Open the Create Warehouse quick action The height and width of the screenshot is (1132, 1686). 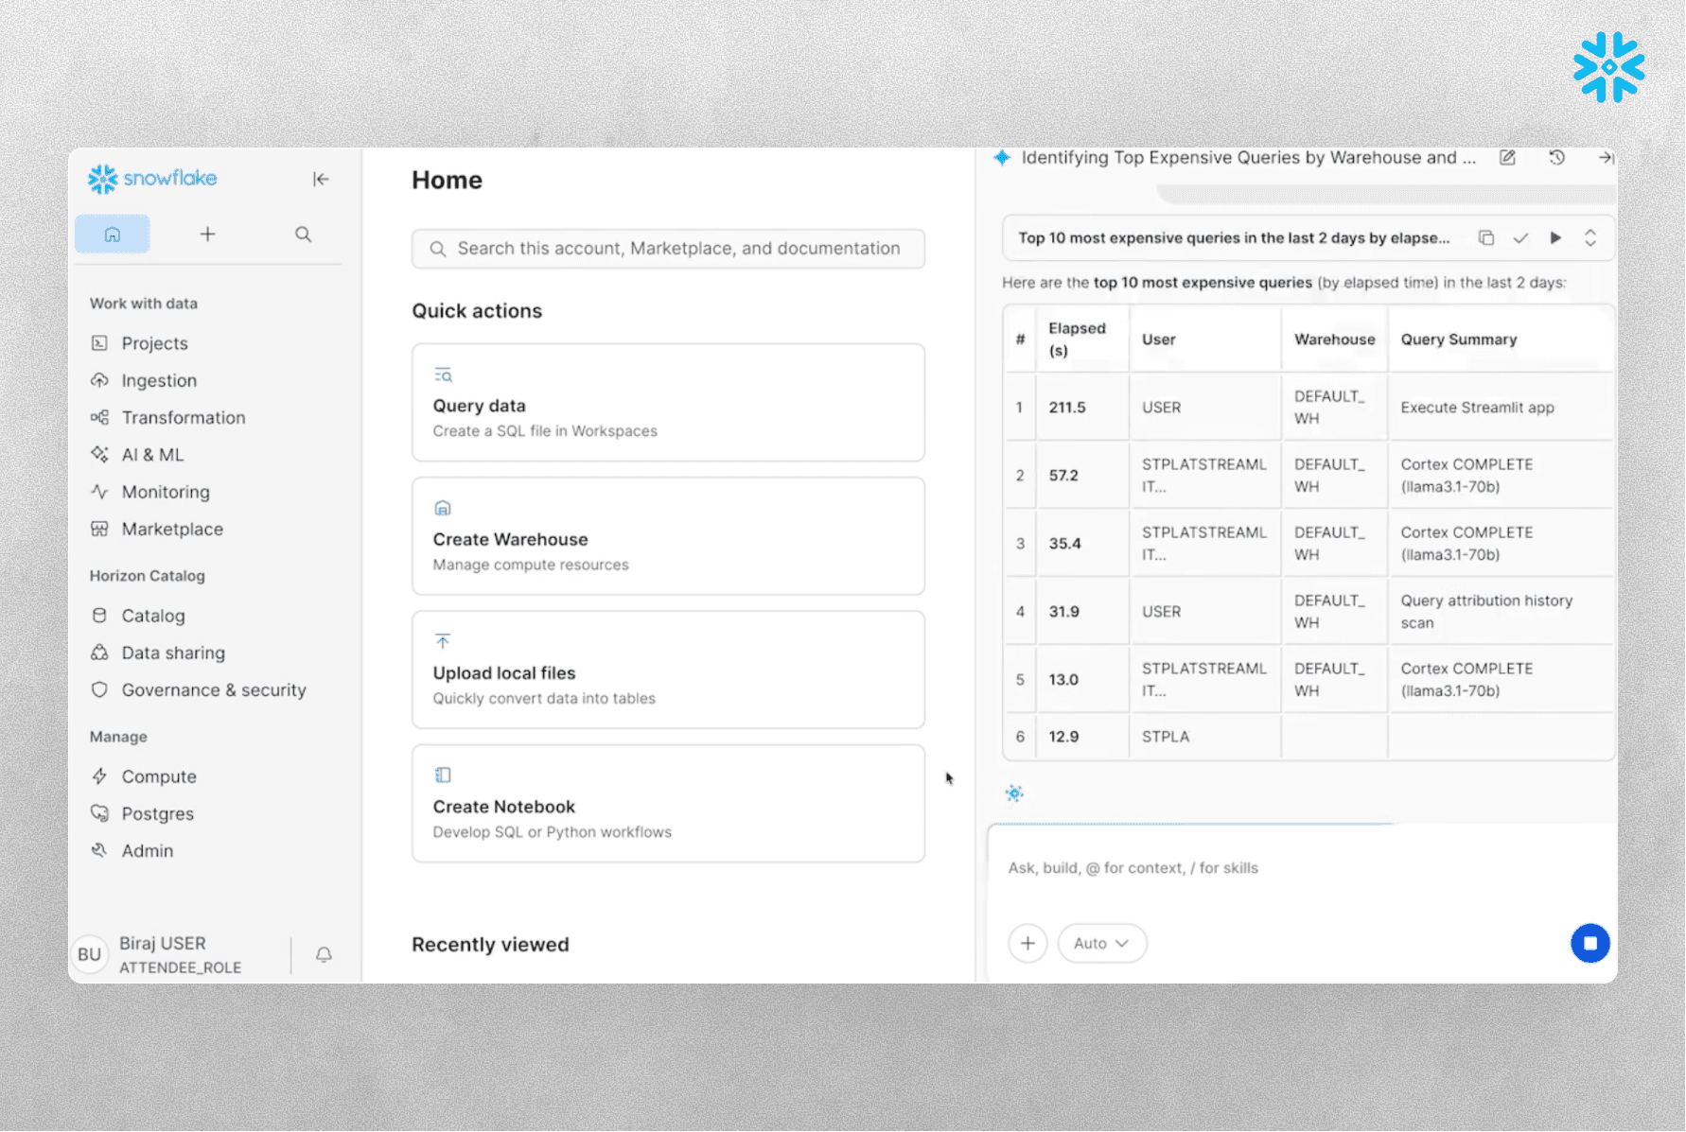[668, 536]
